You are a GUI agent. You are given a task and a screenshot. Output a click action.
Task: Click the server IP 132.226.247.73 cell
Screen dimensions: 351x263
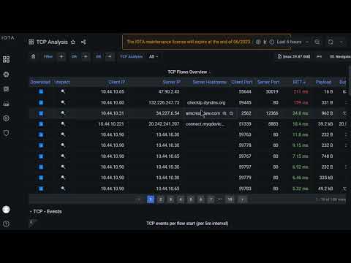click(x=164, y=102)
